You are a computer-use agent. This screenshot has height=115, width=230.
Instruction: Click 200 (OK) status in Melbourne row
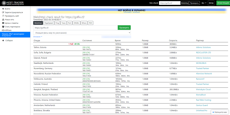tap(86, 79)
